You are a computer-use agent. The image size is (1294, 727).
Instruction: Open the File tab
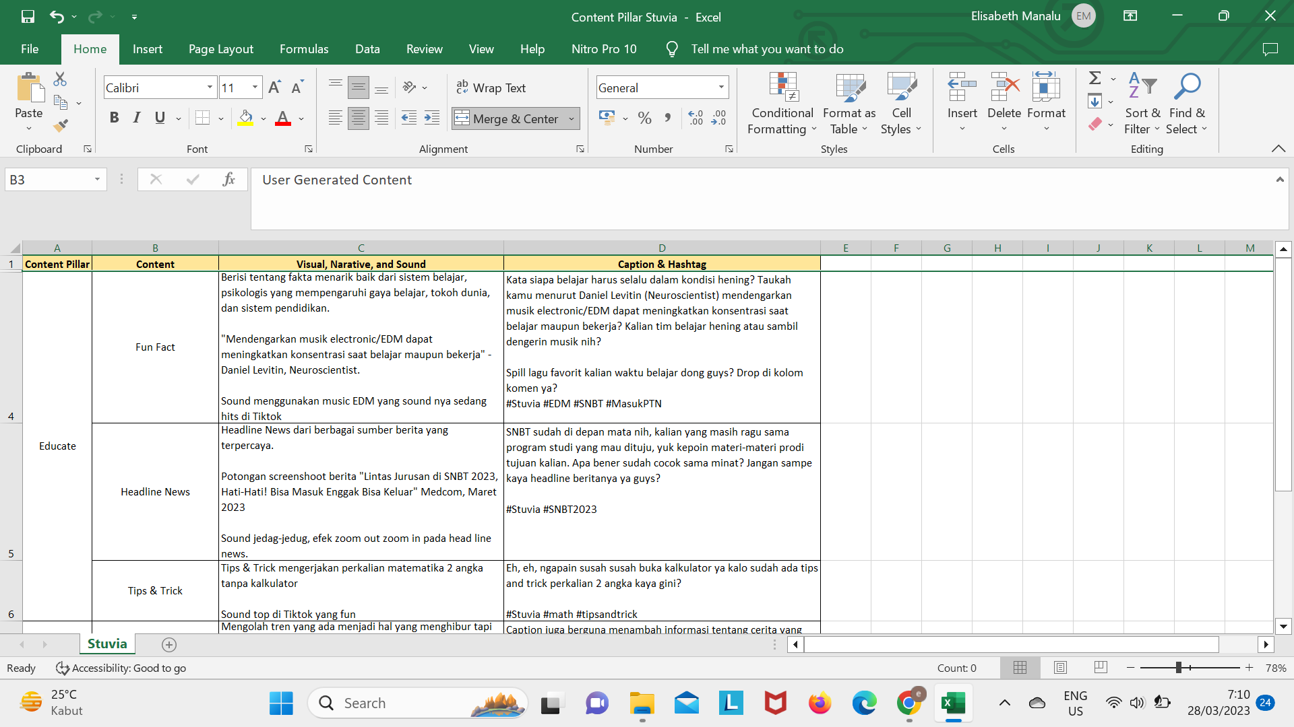pos(30,49)
